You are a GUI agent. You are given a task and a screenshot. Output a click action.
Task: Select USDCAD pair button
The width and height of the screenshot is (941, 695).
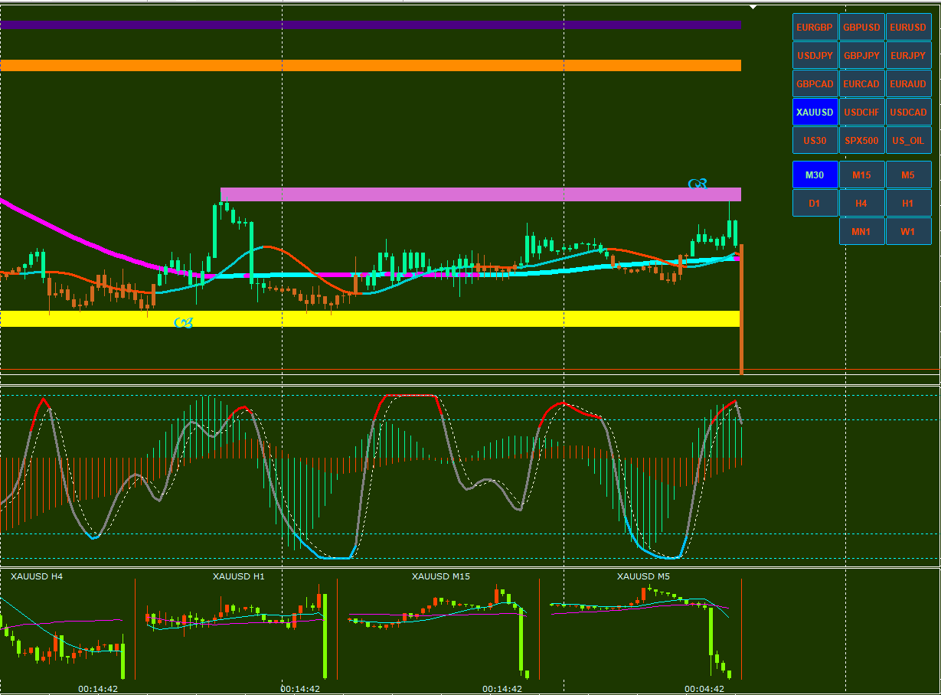pos(908,112)
